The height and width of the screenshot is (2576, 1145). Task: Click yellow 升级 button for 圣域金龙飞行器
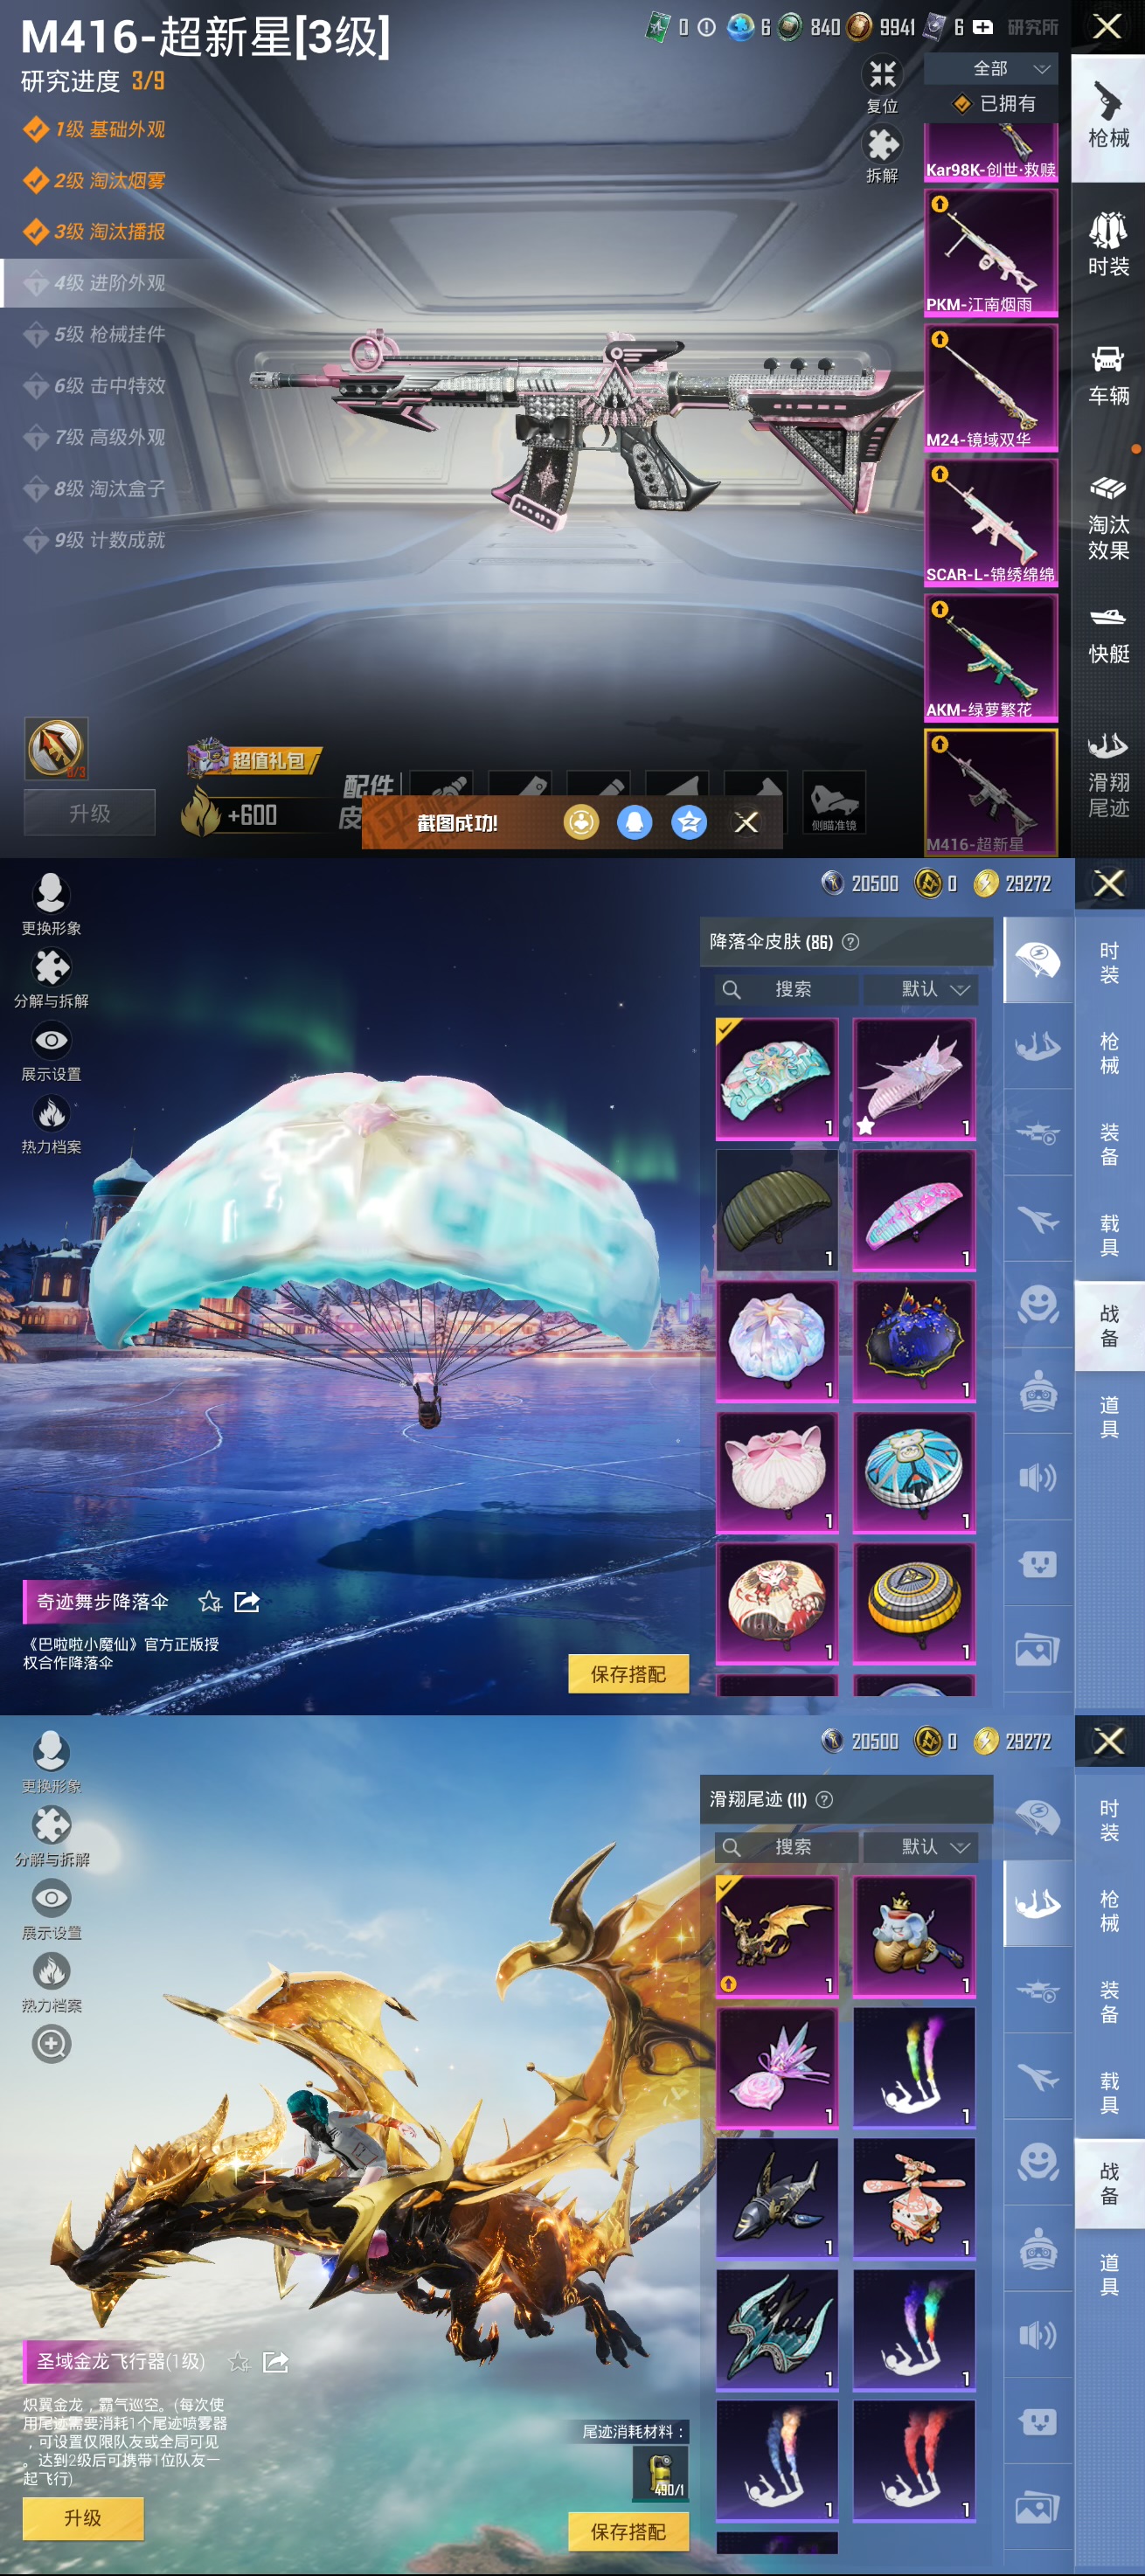[x=83, y=2518]
